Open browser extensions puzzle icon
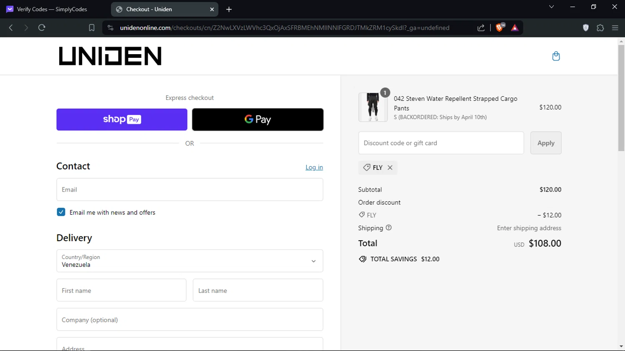 tap(600, 27)
